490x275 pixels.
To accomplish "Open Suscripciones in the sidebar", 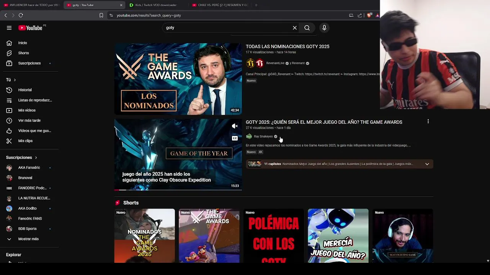I will 29,63.
